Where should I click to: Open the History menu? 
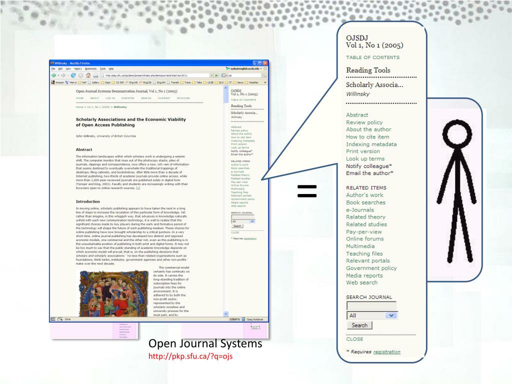click(x=77, y=68)
